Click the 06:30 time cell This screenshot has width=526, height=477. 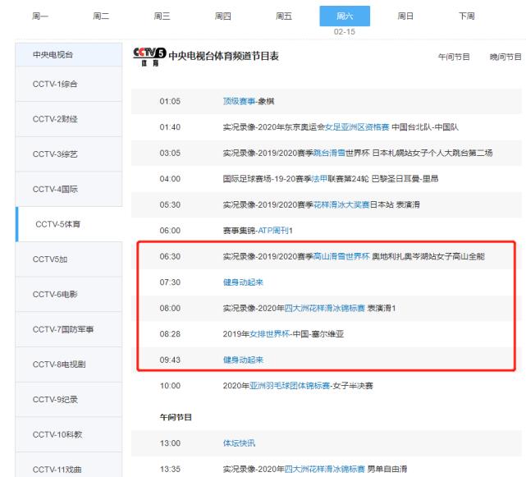[x=170, y=256]
